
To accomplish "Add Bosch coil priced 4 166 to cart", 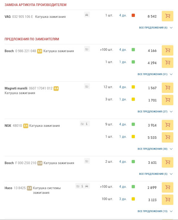I will (x=168, y=50).
